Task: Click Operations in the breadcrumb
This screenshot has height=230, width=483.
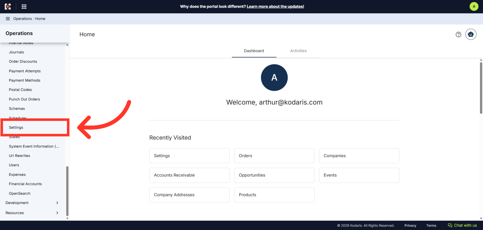Action: coord(22,19)
